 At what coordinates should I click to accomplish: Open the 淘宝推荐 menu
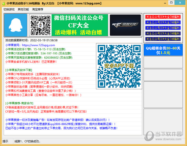38,9
